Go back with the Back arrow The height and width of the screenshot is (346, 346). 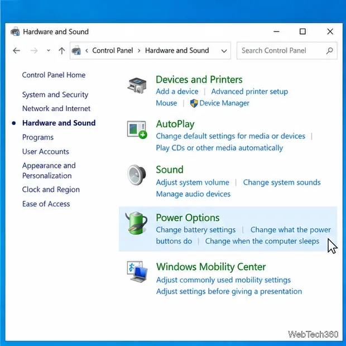pos(17,51)
